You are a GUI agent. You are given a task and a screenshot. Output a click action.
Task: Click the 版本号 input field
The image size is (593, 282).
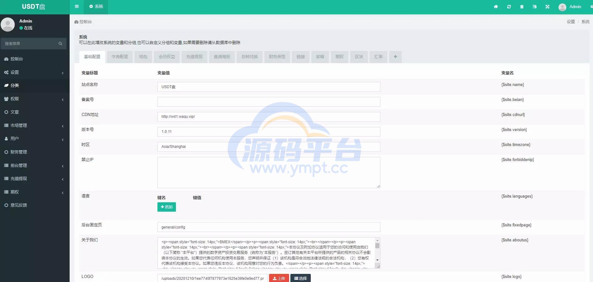click(x=269, y=132)
